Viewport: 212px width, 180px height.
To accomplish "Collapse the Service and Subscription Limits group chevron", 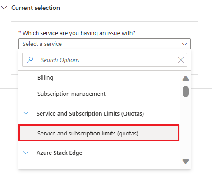I will pos(26,113).
